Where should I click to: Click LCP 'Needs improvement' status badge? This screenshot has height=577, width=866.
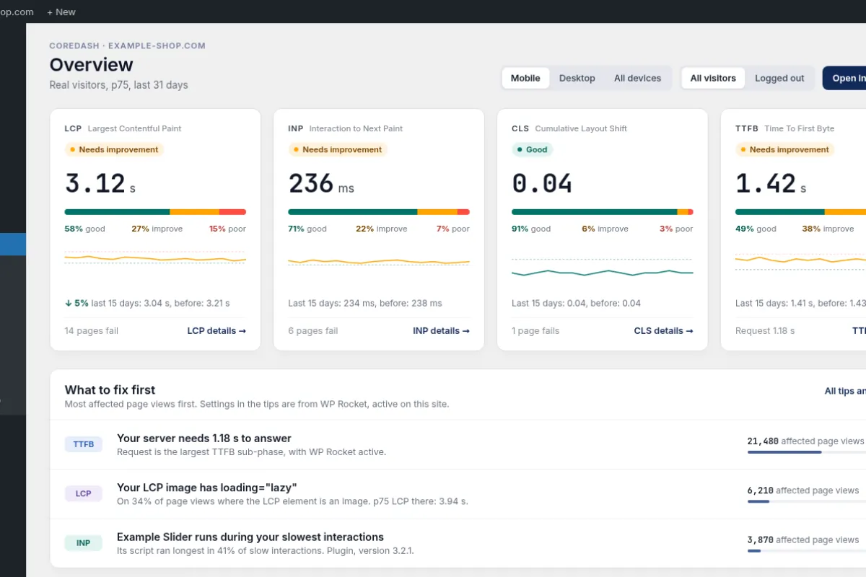pyautogui.click(x=114, y=149)
